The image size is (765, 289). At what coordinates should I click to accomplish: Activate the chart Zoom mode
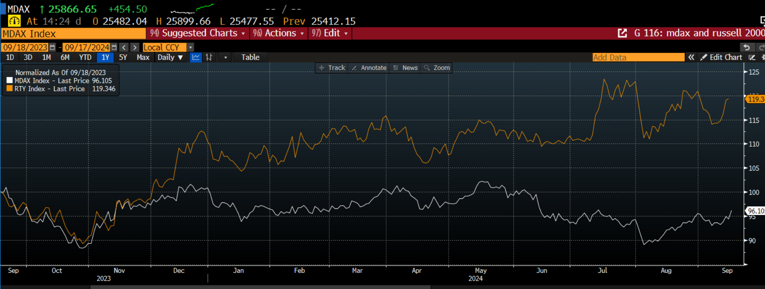pos(437,68)
